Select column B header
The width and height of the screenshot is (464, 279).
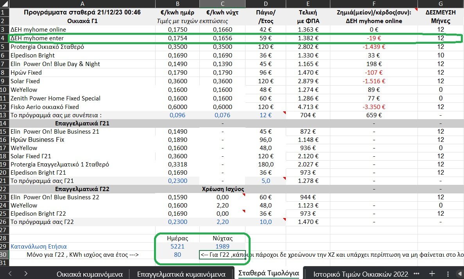[x=177, y=4]
